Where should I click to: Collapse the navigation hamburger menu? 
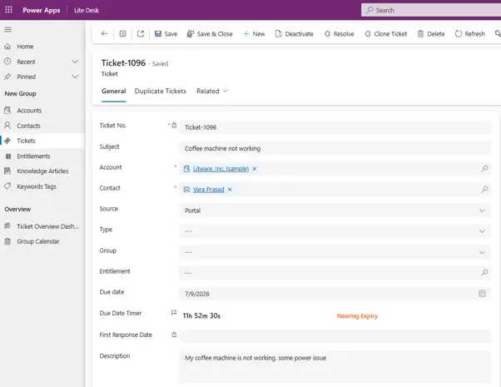tap(8, 30)
